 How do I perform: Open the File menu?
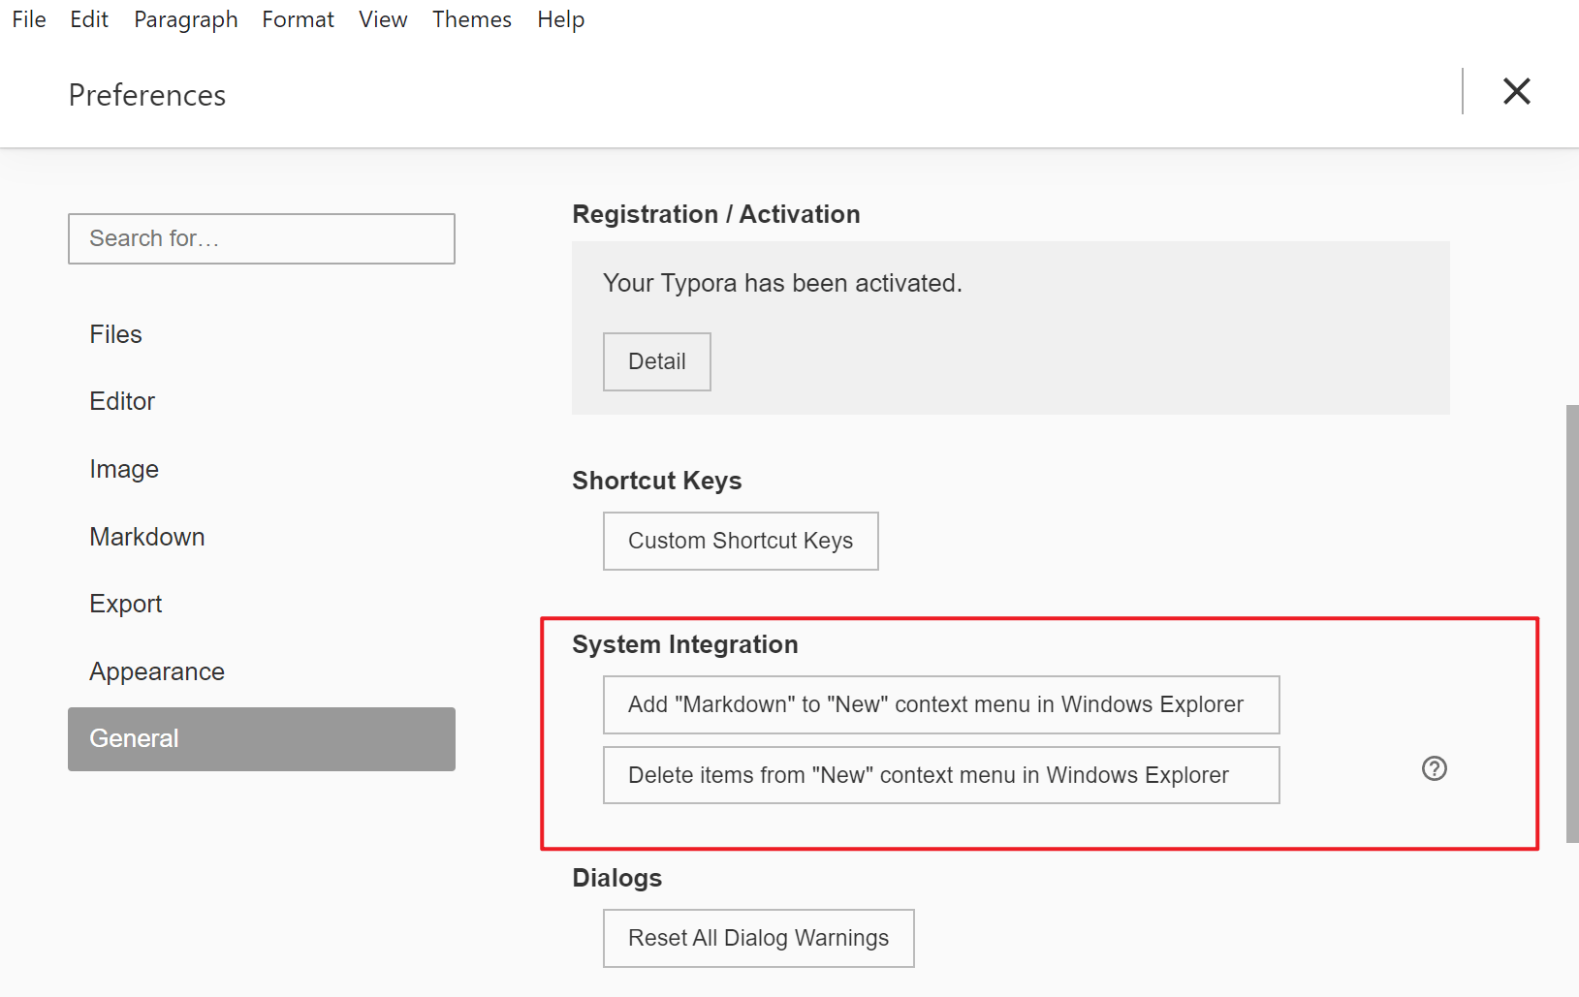point(29,19)
